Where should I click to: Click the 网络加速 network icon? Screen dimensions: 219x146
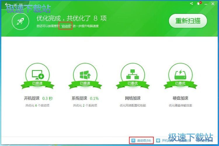tap(133, 74)
